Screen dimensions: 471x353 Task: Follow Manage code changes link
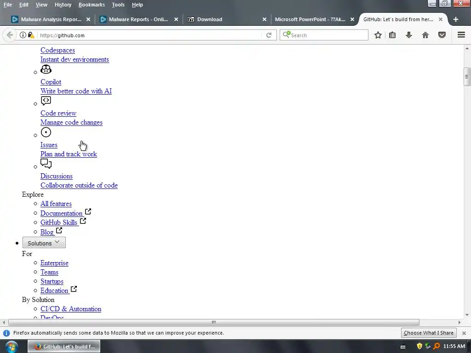pyautogui.click(x=71, y=122)
